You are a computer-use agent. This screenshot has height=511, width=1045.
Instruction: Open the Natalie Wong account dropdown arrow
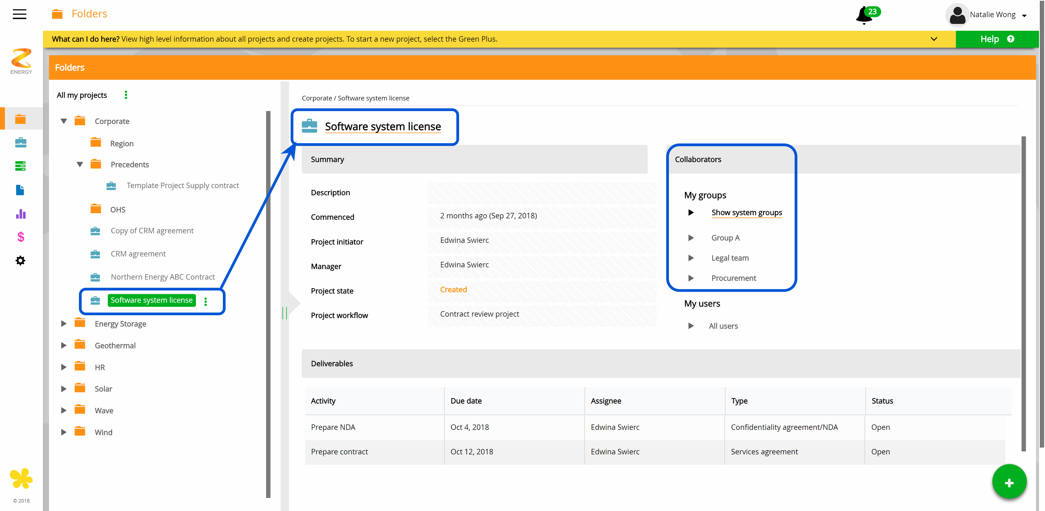(x=1024, y=16)
